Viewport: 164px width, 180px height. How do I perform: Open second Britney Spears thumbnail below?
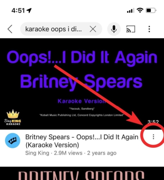[82, 173]
